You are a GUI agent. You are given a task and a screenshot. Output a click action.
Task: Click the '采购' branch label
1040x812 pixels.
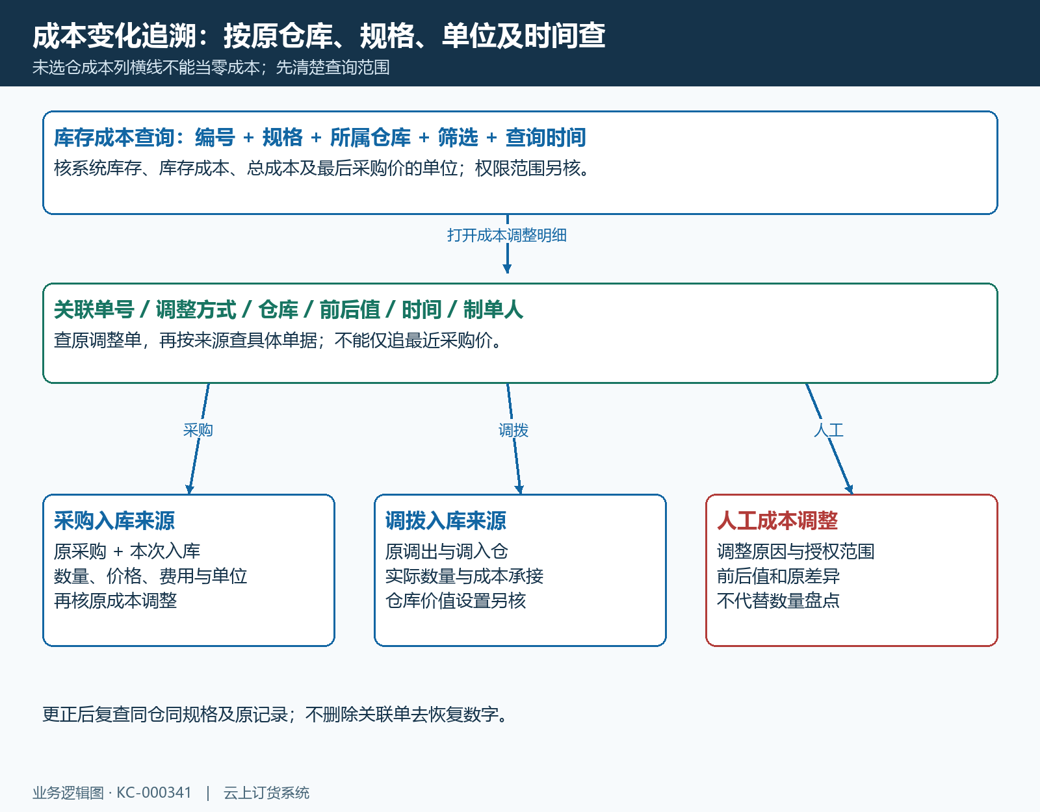[x=198, y=430]
